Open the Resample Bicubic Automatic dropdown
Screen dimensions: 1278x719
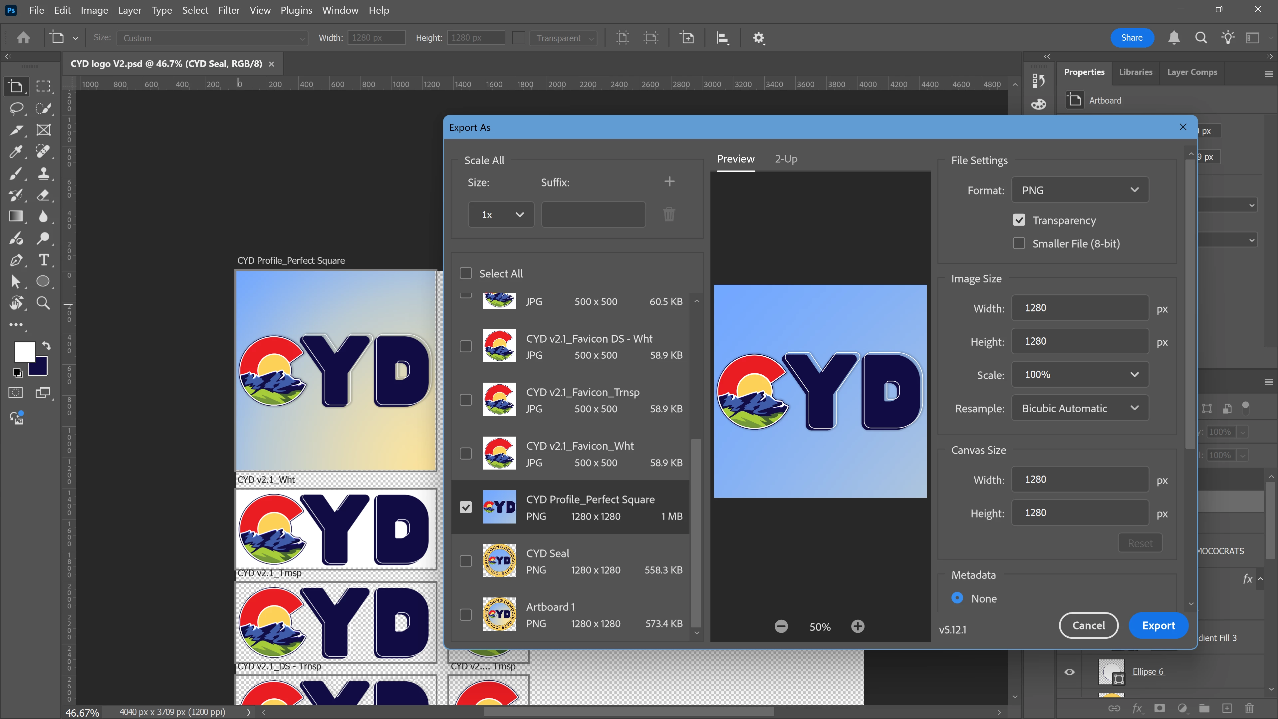coord(1080,408)
